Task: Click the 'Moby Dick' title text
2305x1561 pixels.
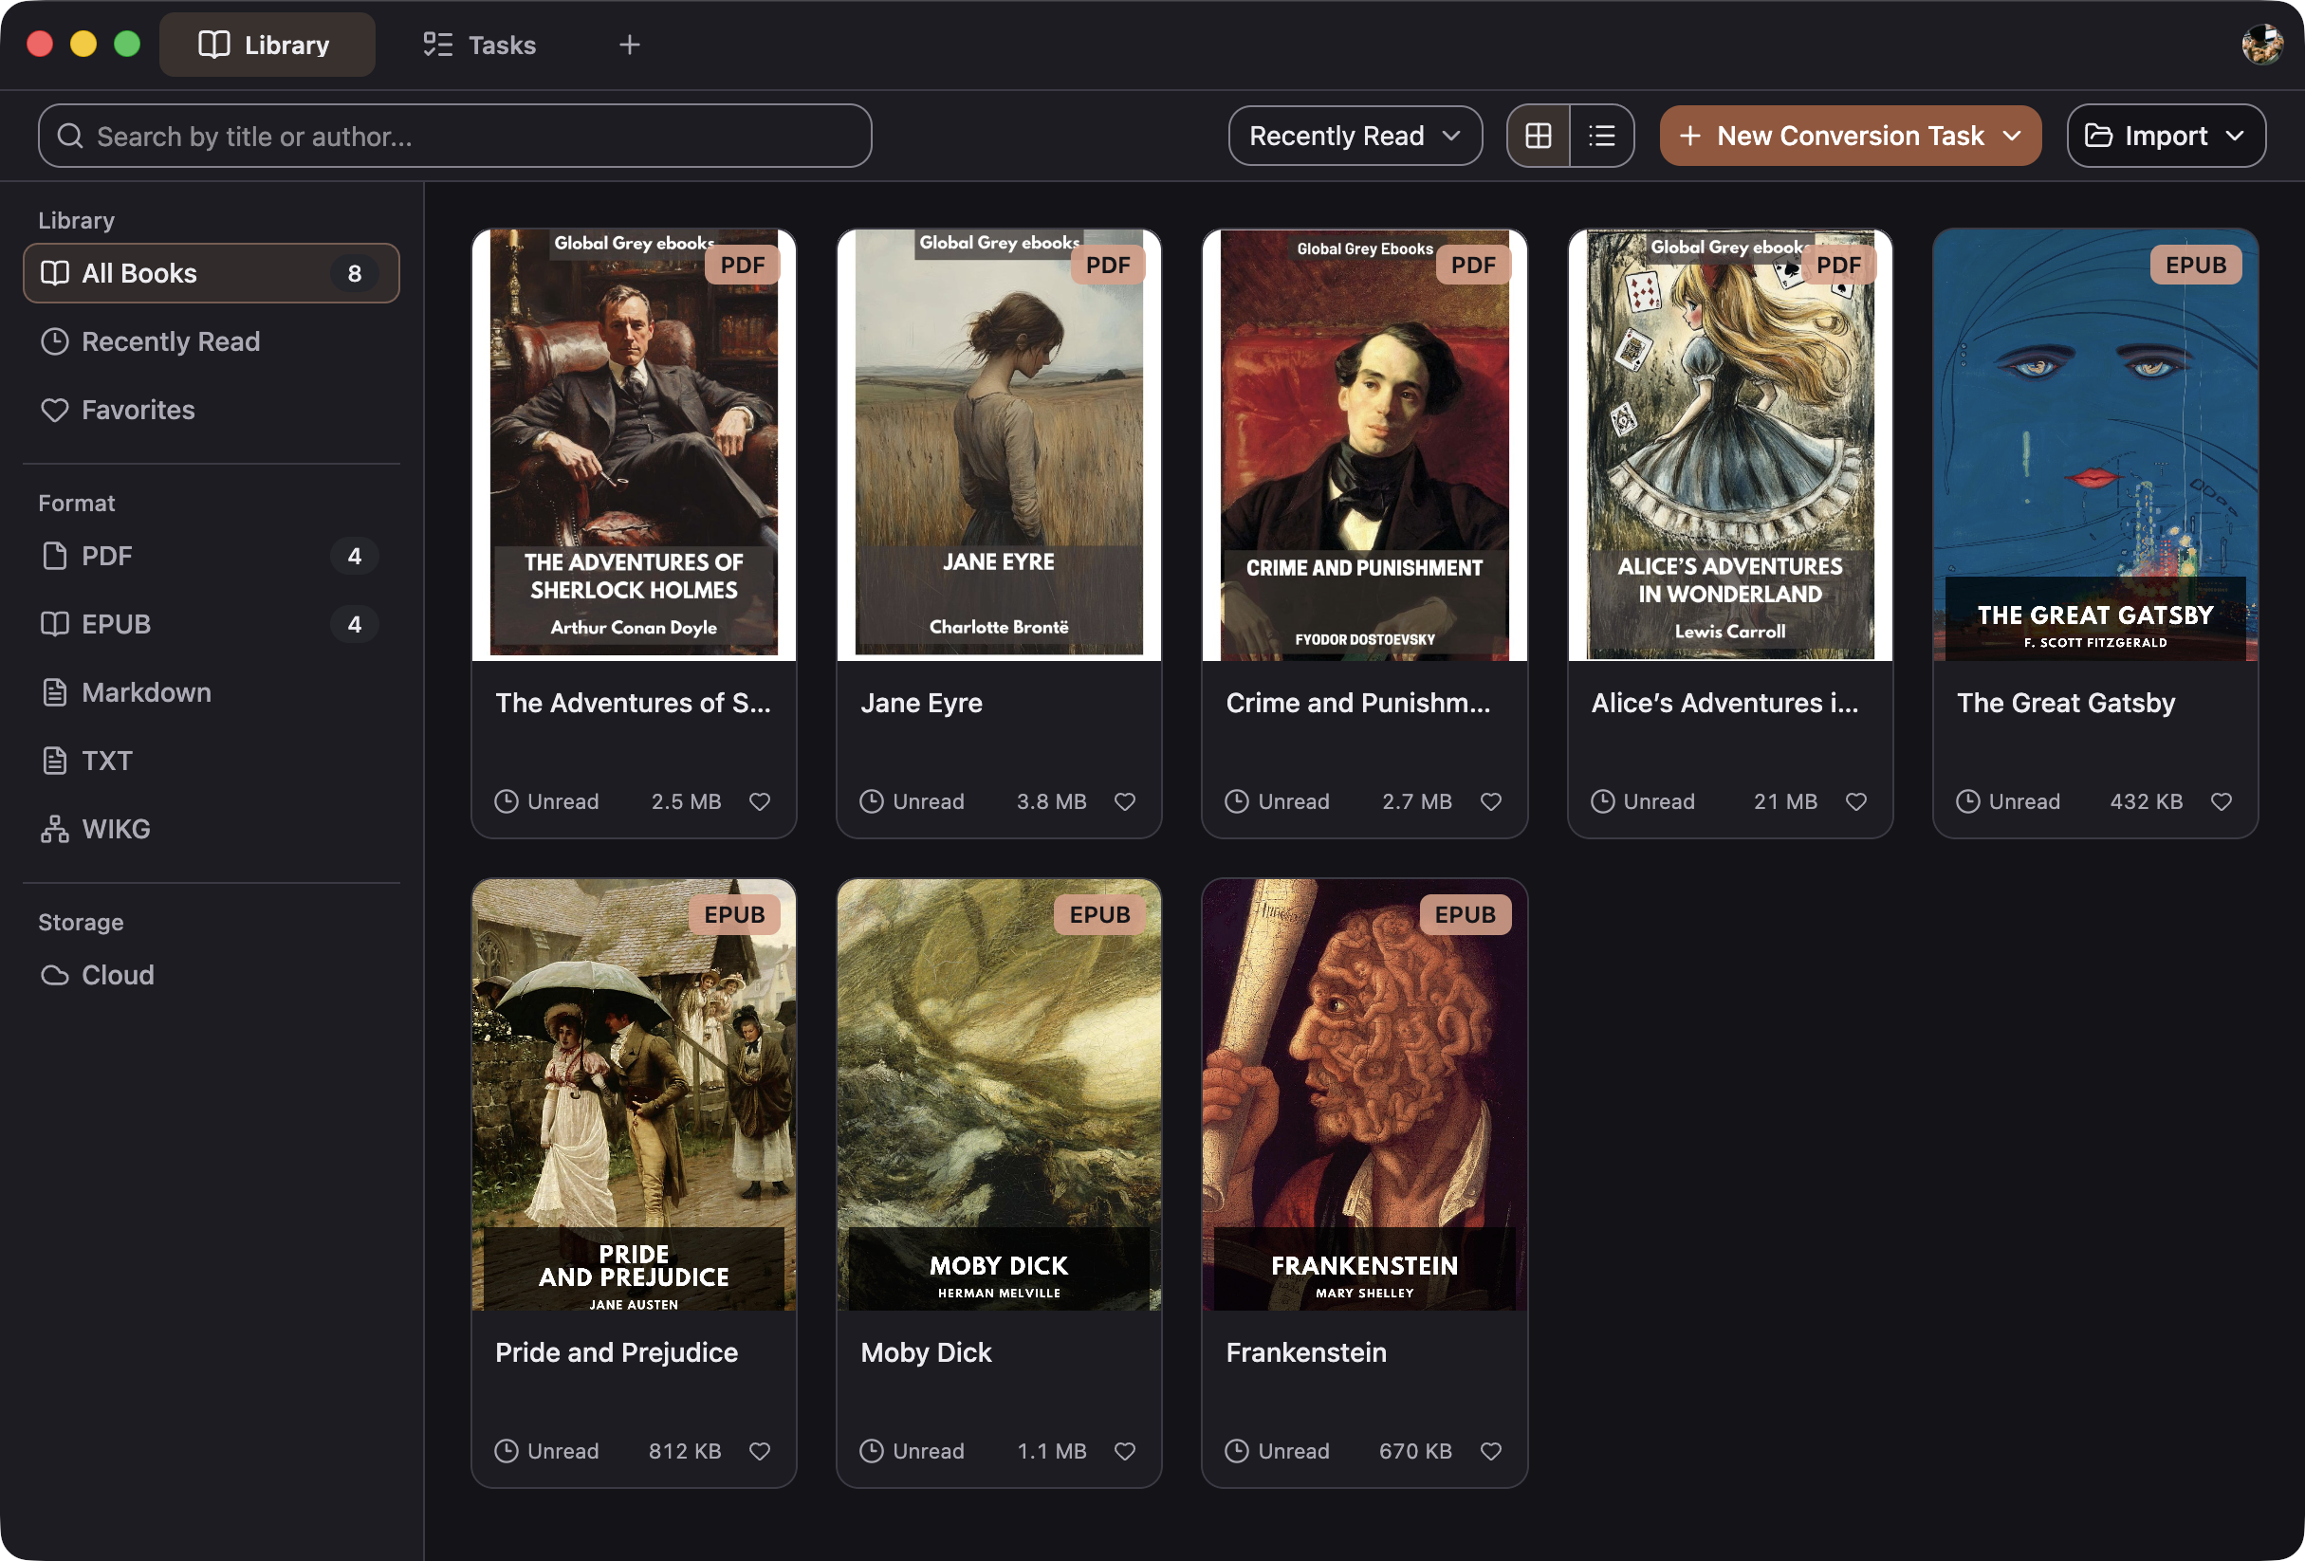Action: 926,1351
